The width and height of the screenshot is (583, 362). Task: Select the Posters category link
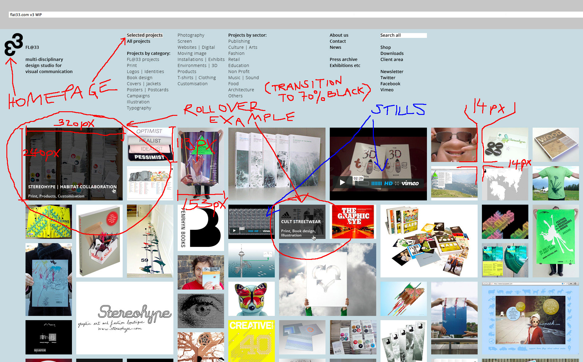[x=135, y=90]
